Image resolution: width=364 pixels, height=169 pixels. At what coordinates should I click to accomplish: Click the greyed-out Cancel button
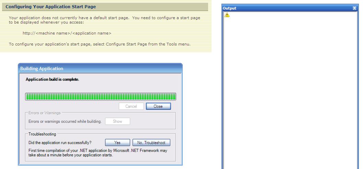coord(131,106)
